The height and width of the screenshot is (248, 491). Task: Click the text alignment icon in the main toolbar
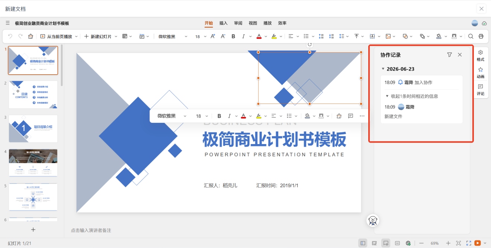(x=291, y=36)
